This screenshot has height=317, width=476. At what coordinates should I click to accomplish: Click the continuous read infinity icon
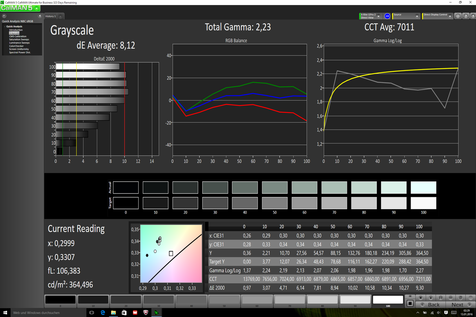pyautogui.click(x=451, y=298)
